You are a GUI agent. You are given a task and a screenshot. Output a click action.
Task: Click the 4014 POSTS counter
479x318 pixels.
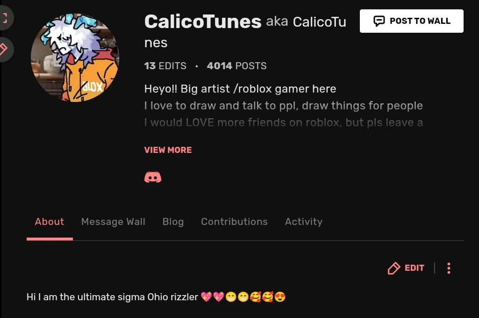[237, 66]
